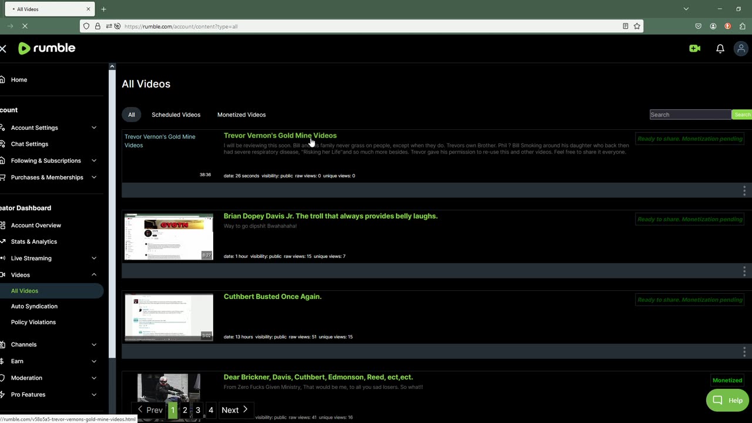Image resolution: width=752 pixels, height=423 pixels.
Task: Open the list all tabs dropdown
Action: pyautogui.click(x=686, y=9)
